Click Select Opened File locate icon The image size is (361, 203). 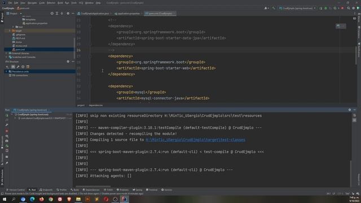52,14
